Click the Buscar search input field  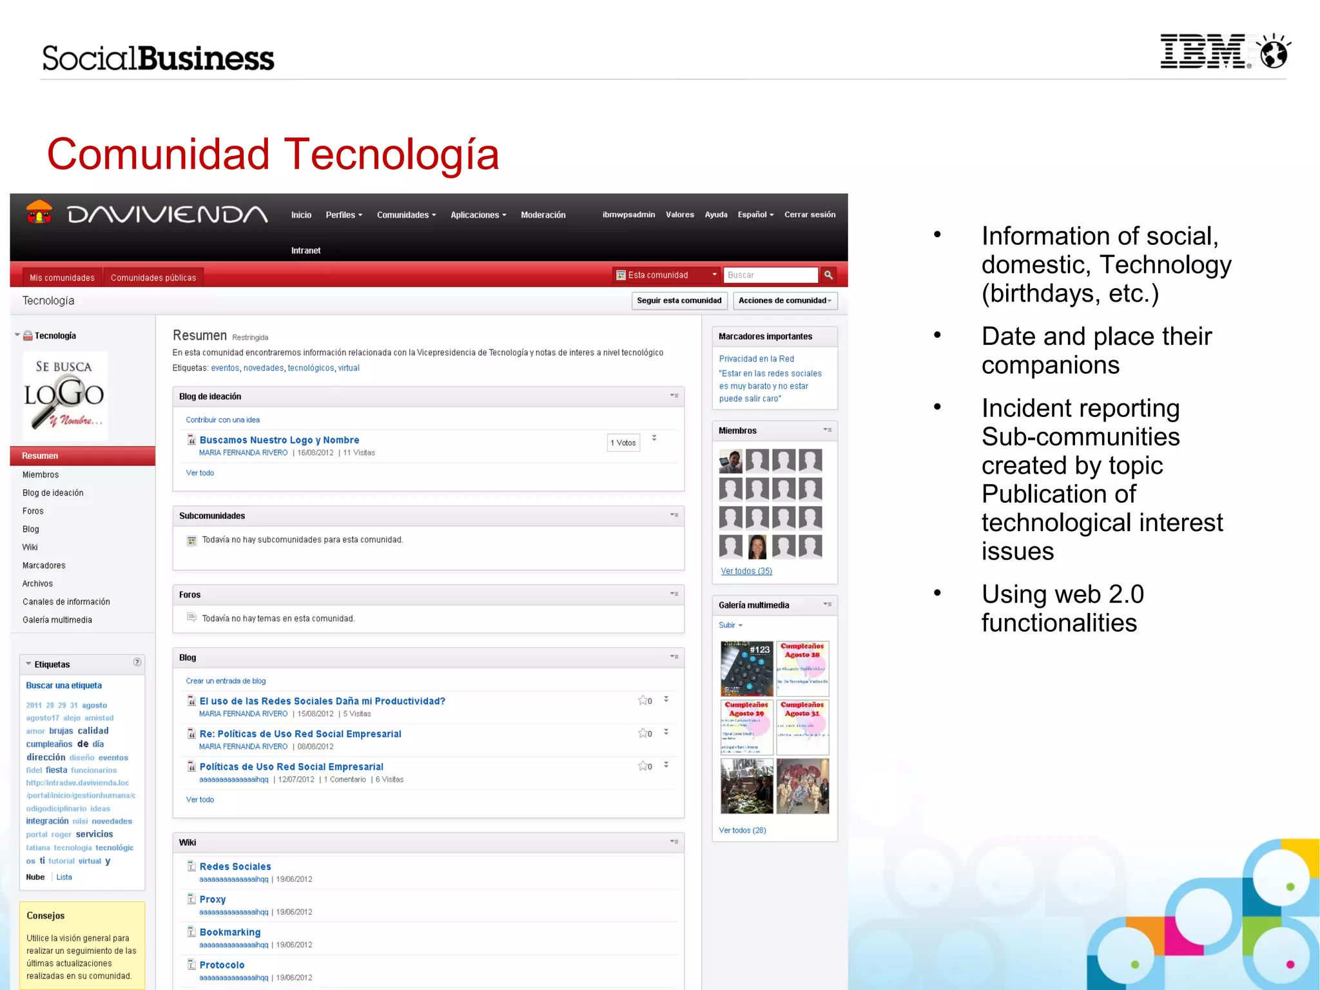tap(771, 275)
